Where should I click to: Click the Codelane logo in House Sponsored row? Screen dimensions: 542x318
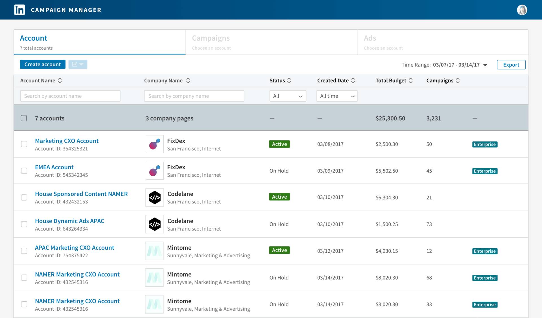(x=154, y=198)
